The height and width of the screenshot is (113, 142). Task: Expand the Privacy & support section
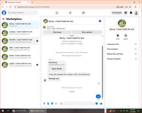click(x=122, y=59)
